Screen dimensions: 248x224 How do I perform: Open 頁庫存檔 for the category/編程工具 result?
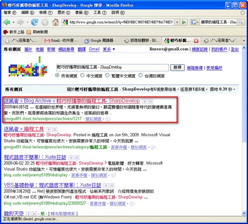tap(119, 147)
